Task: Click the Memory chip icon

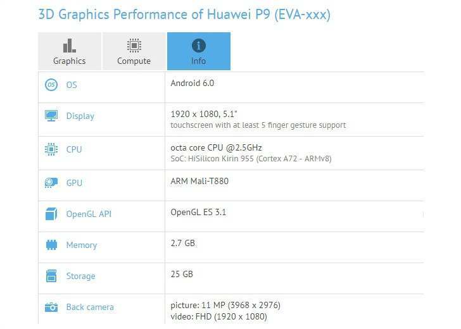Action: (x=51, y=245)
